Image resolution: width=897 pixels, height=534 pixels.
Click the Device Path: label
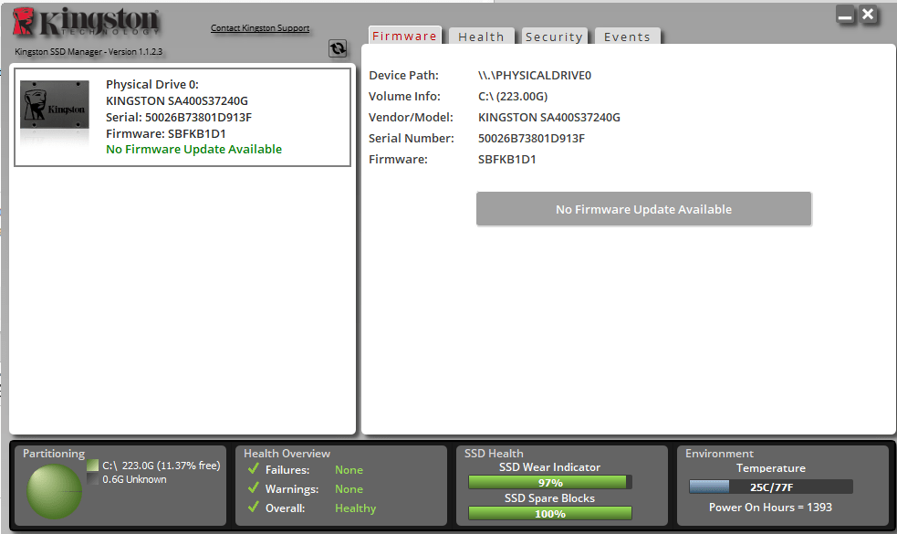[403, 75]
